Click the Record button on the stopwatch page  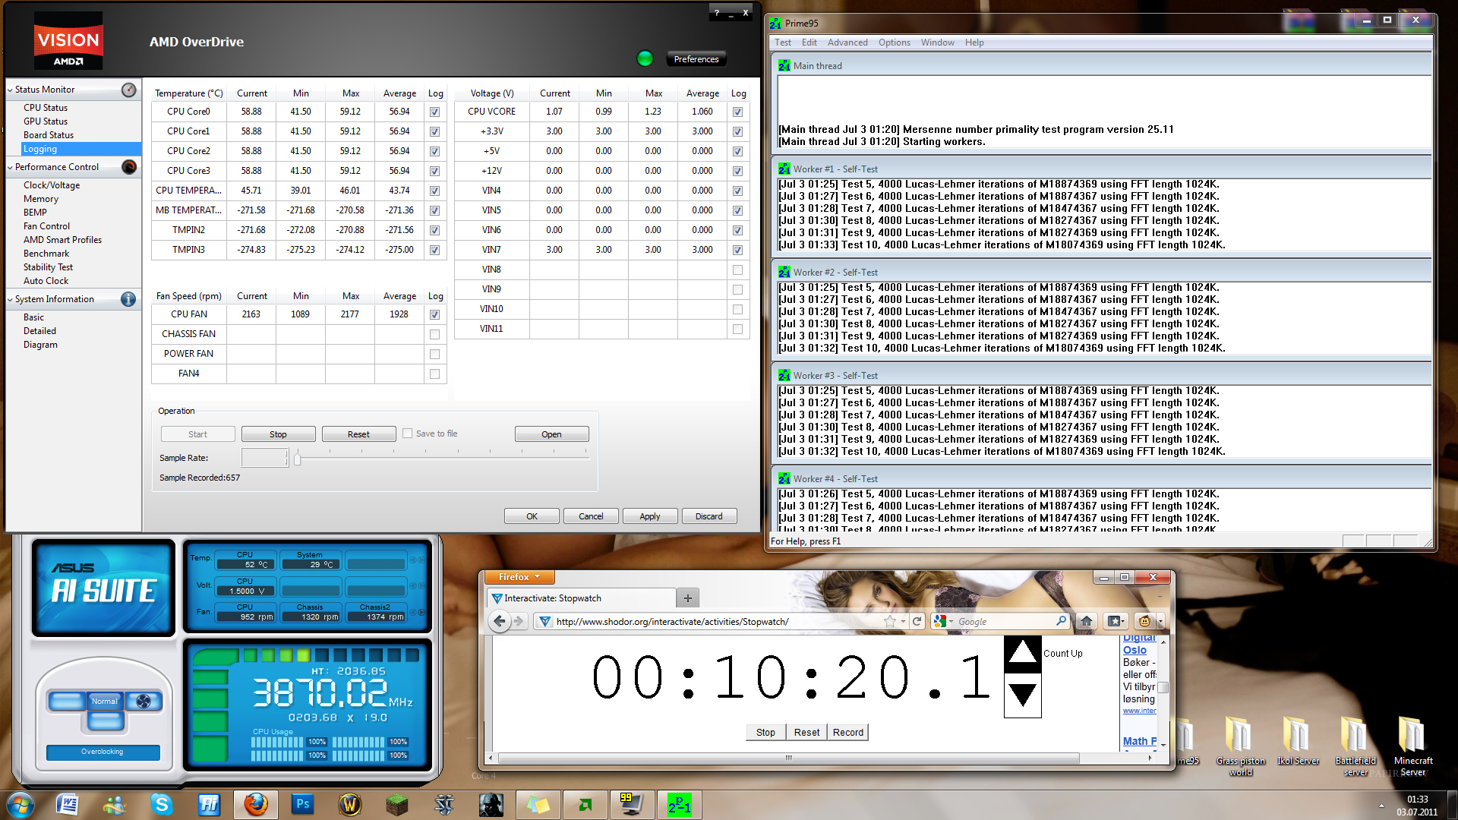(847, 732)
